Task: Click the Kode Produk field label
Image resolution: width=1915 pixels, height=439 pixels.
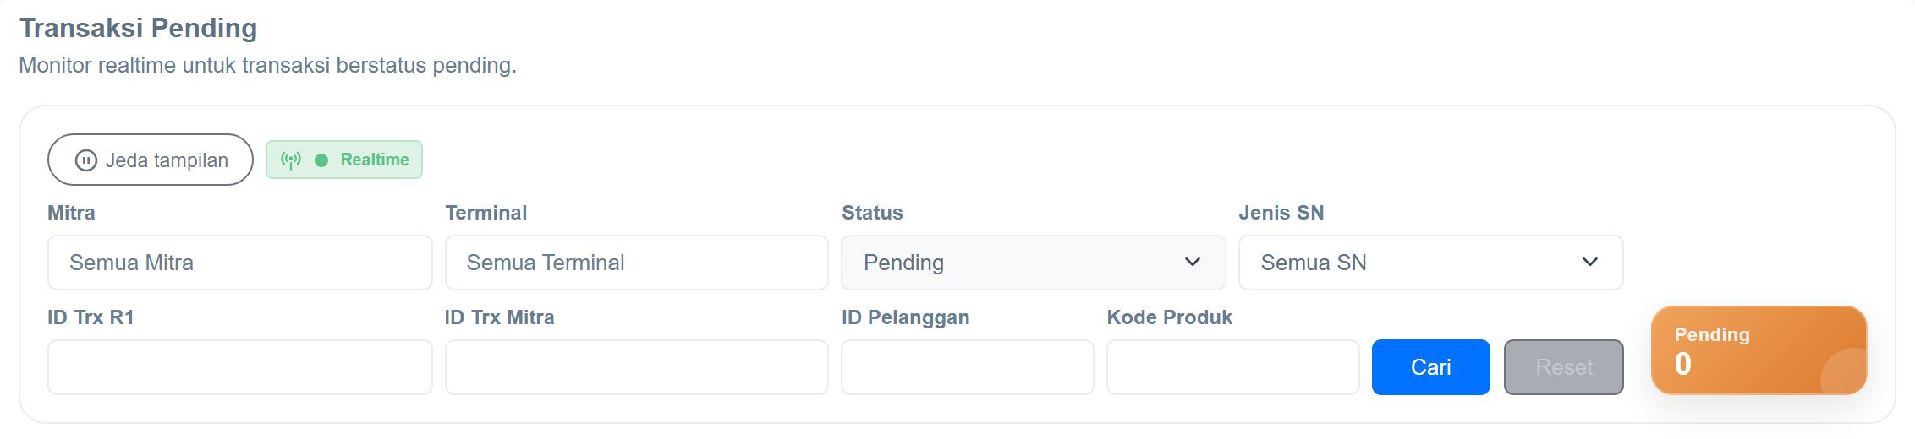Action: tap(1170, 317)
